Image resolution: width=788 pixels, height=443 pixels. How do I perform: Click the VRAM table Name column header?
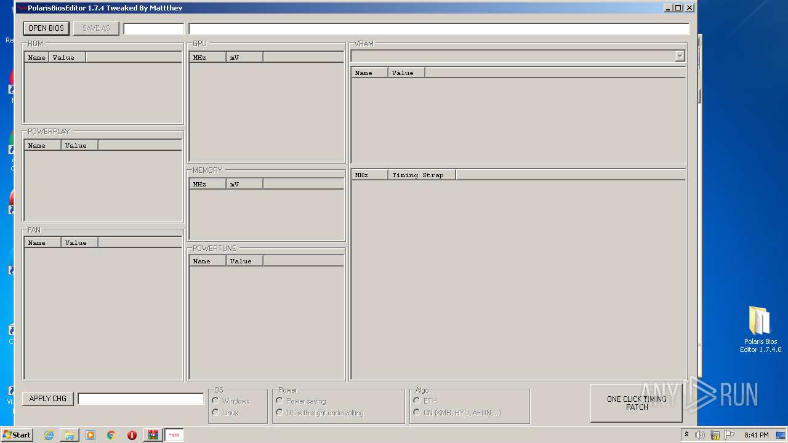coord(370,73)
